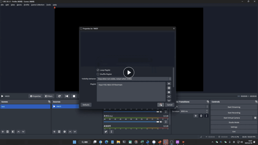
Task: Float the Scene Transitions dock panel
Action: [208, 102]
